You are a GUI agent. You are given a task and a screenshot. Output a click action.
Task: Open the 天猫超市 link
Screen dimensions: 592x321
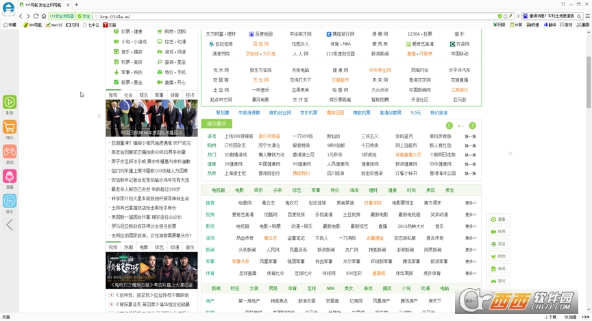[x=340, y=80]
